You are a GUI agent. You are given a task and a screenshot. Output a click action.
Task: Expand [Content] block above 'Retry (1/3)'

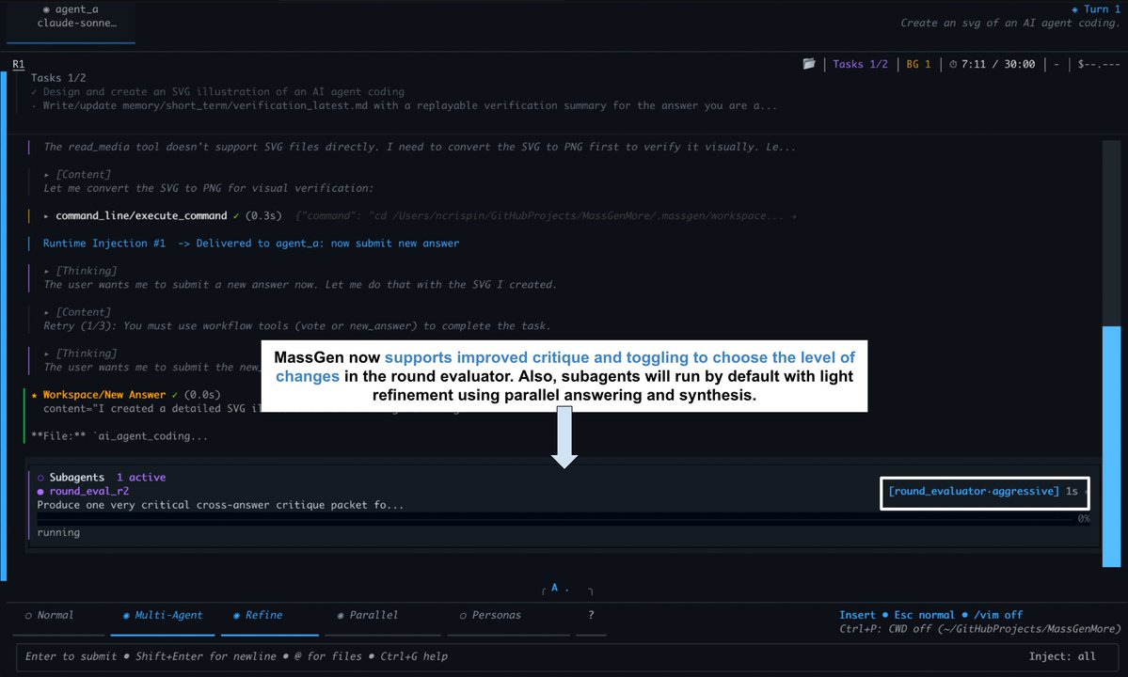click(77, 312)
